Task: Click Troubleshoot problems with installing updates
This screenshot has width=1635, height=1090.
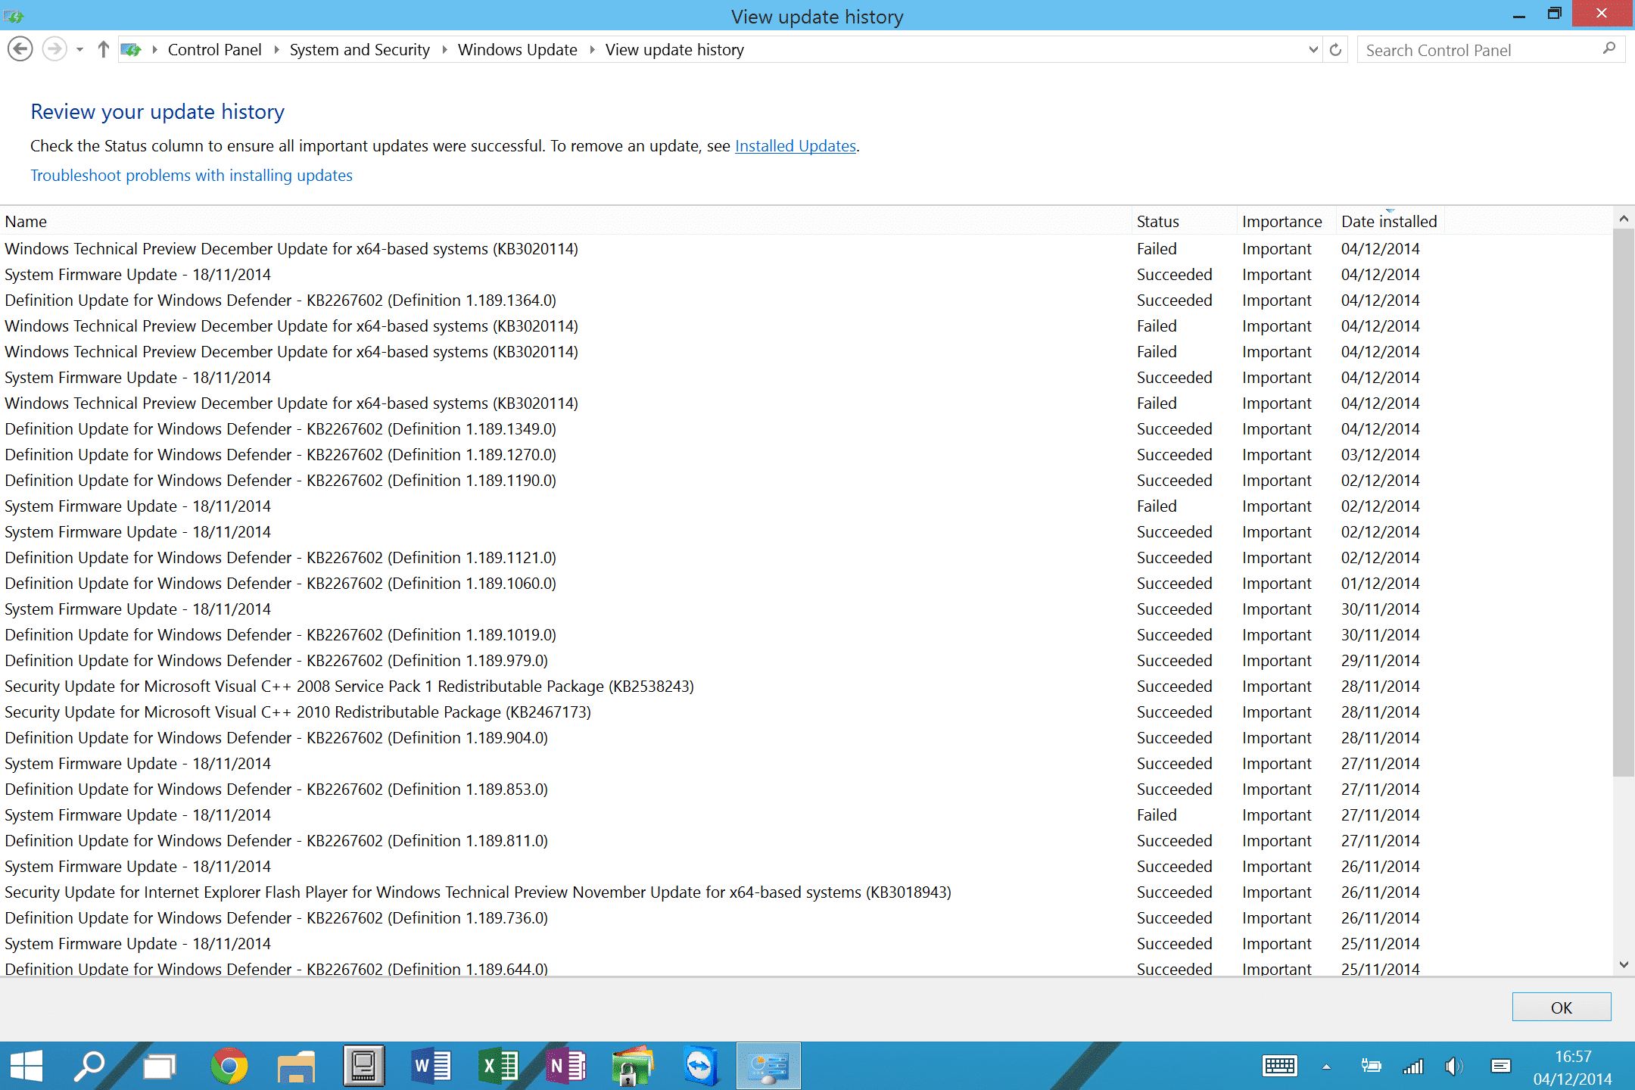Action: pos(191,174)
